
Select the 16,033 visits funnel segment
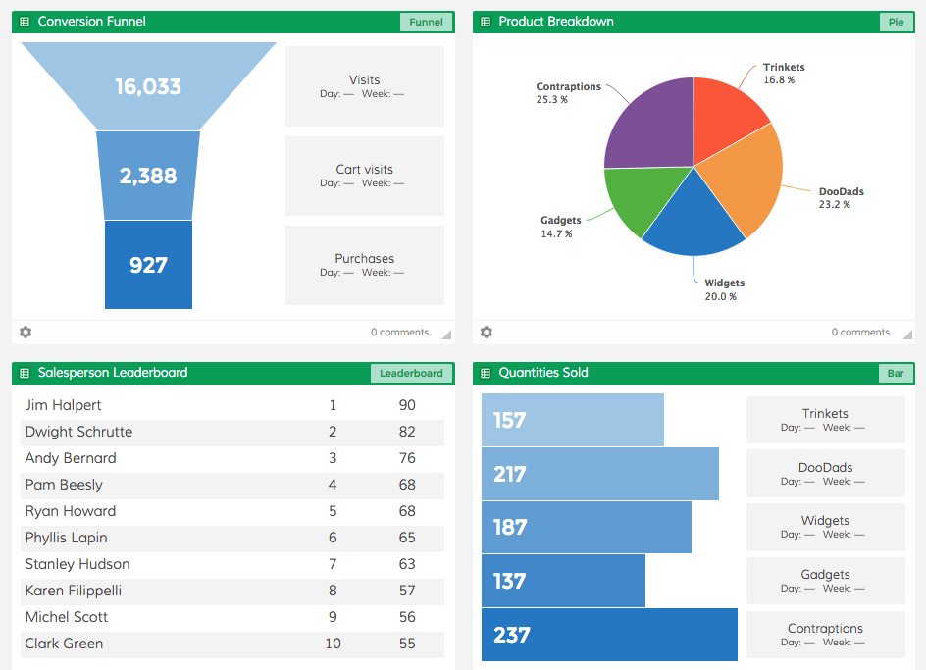(148, 86)
